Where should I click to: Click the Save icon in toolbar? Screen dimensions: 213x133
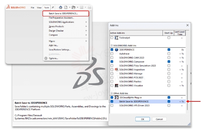pyautogui.click(x=82, y=7)
